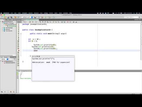Viewport: 142px width, 107px height.
Task: Click the Uncomment code icon
Action: 76,22
